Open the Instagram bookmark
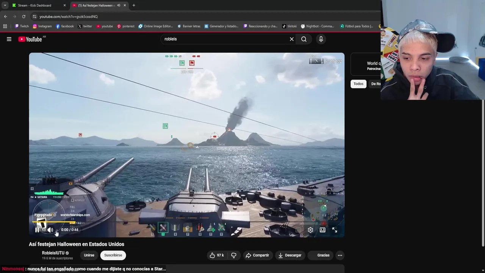The height and width of the screenshot is (273, 485). (x=42, y=26)
